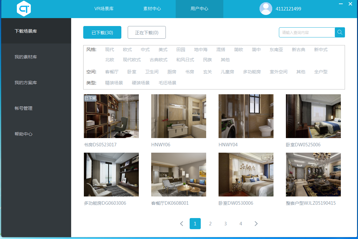358x239 pixels.
Task: Choose the 精装场景 type filter
Action: (x=114, y=83)
